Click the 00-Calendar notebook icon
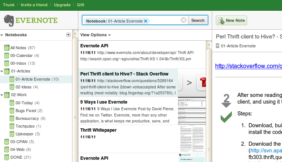Screen dimensions: 282x162 (x=7, y=56)
